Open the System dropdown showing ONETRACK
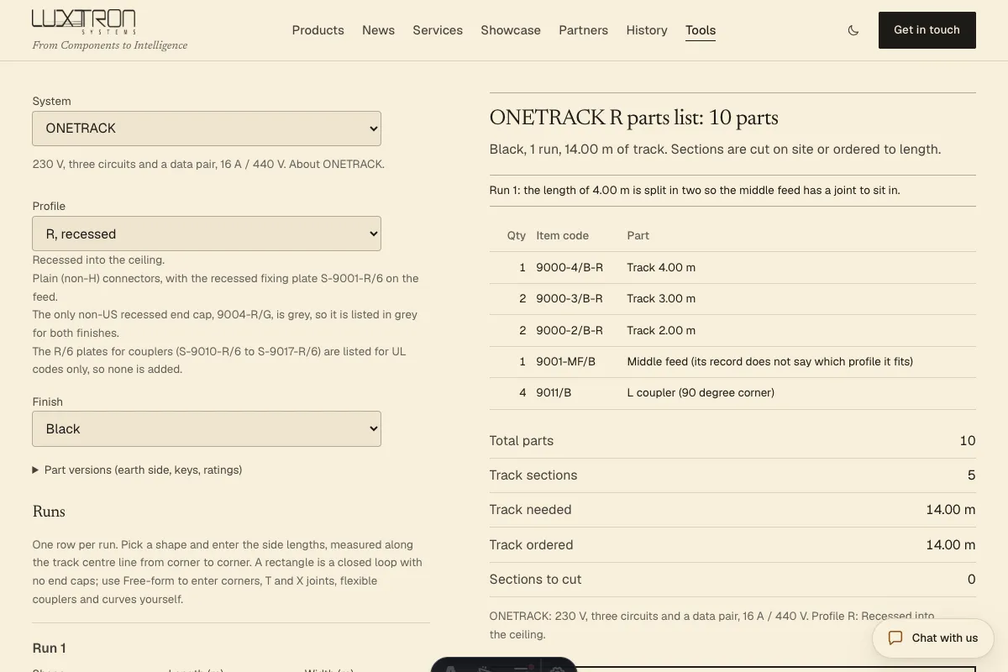Viewport: 1008px width, 672px height. click(207, 129)
